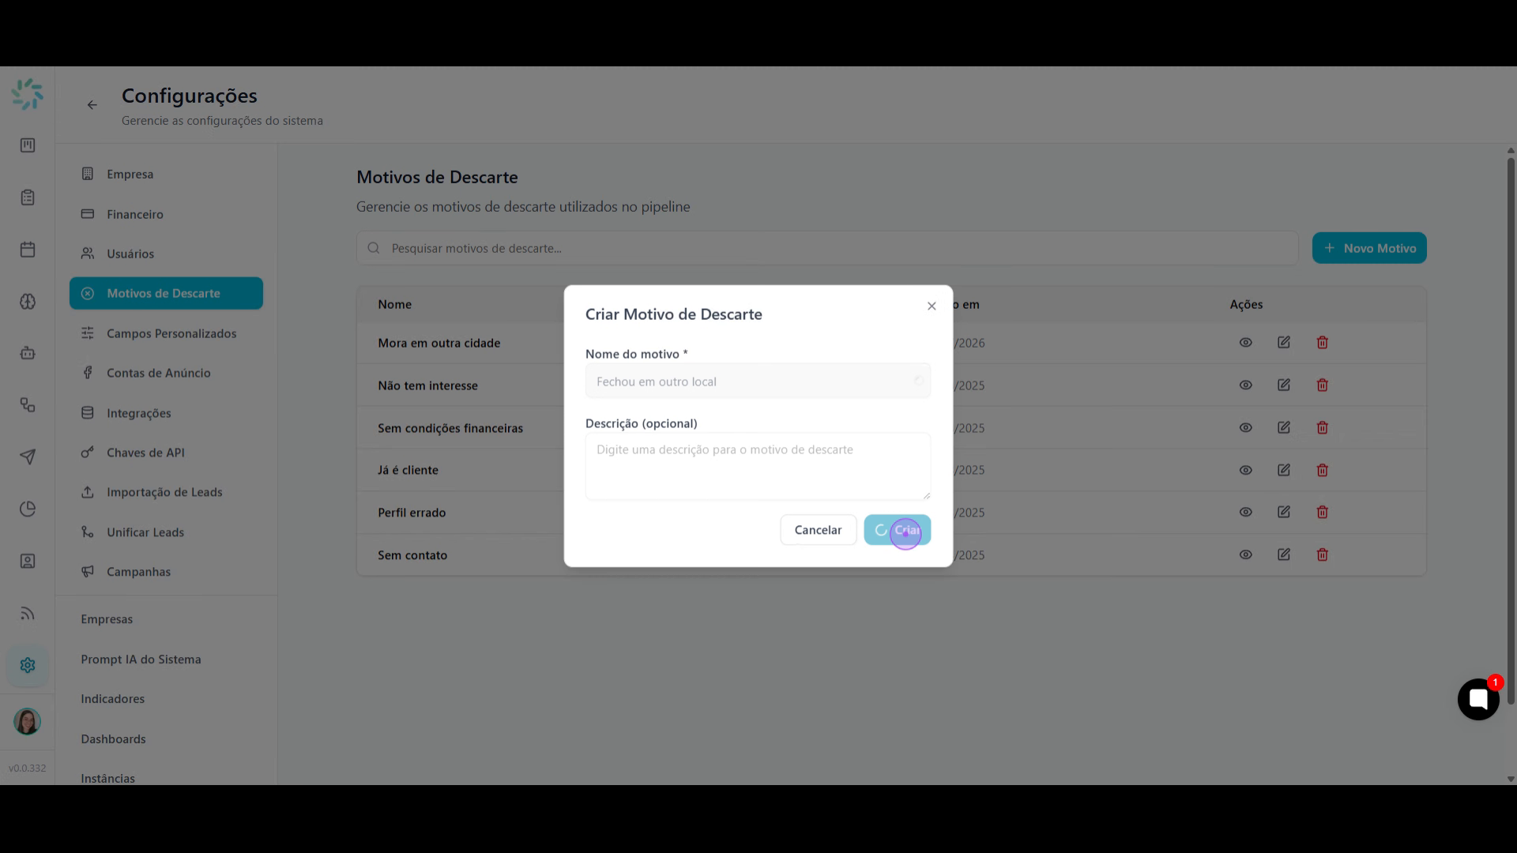Open the Indicadores link
The image size is (1517, 853).
point(112,699)
